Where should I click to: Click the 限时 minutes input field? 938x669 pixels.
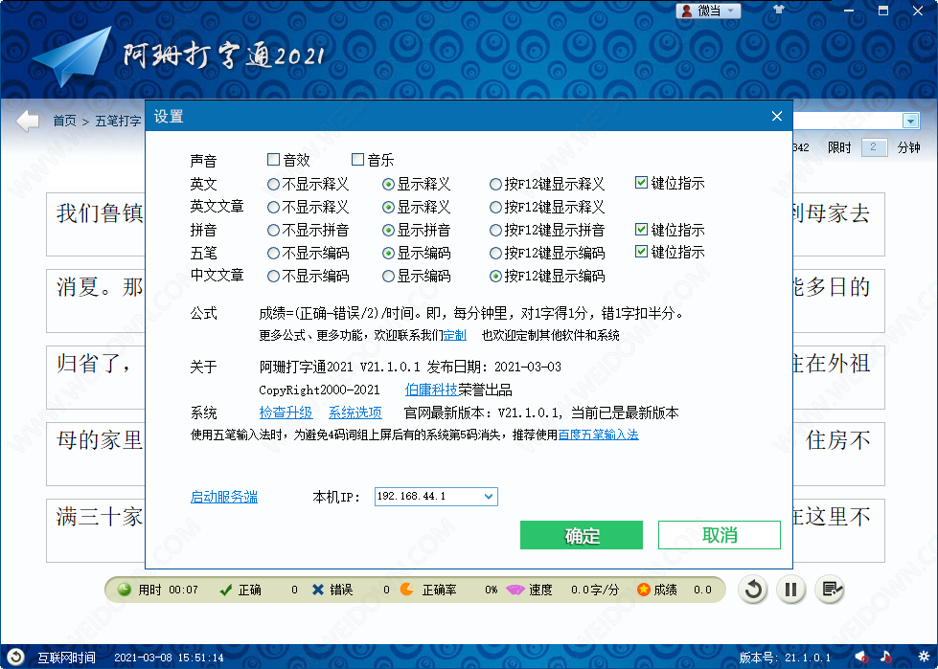click(874, 147)
